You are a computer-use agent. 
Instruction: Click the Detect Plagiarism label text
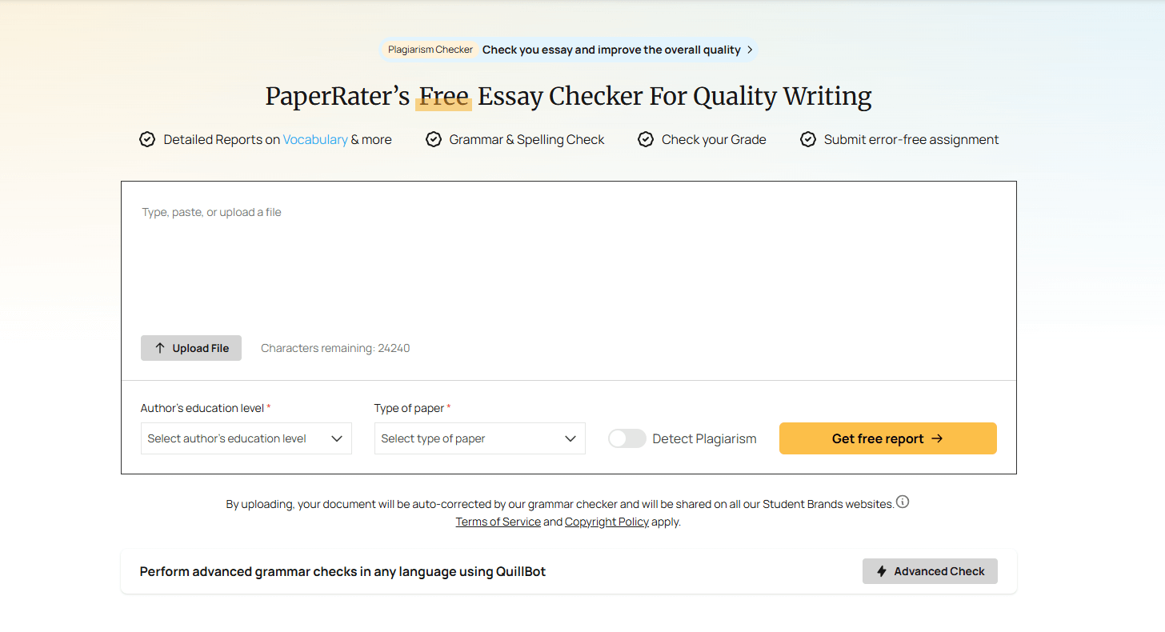(704, 438)
